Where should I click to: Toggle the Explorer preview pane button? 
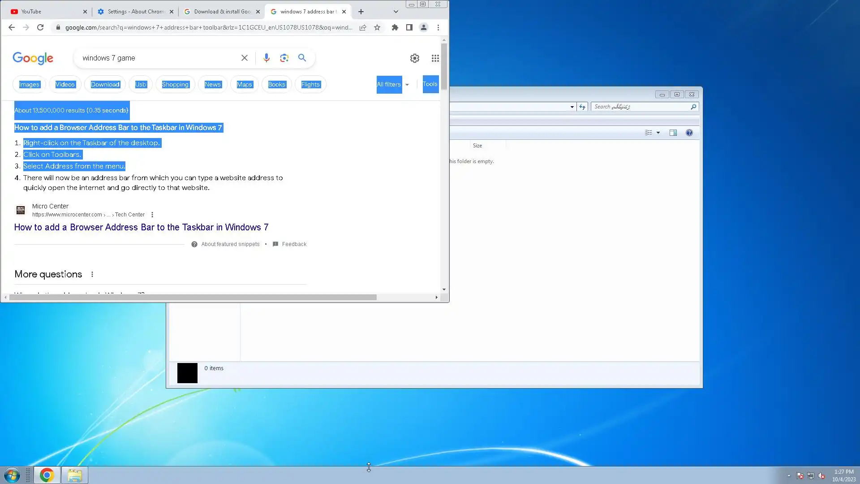click(x=673, y=133)
